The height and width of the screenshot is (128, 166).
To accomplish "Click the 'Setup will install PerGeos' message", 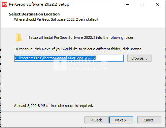I will pos(82,38).
